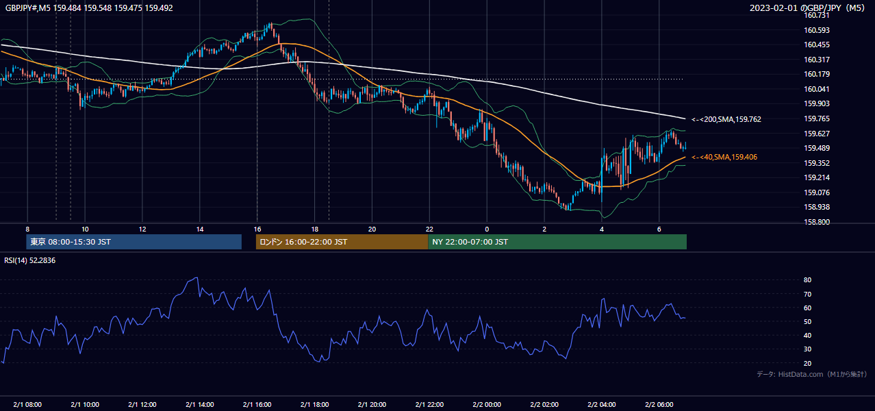Viewport: 875px width, 411px height.
Task: Click the 2023-02-01 GBP/JPY (M5) heading
Action: [809, 8]
